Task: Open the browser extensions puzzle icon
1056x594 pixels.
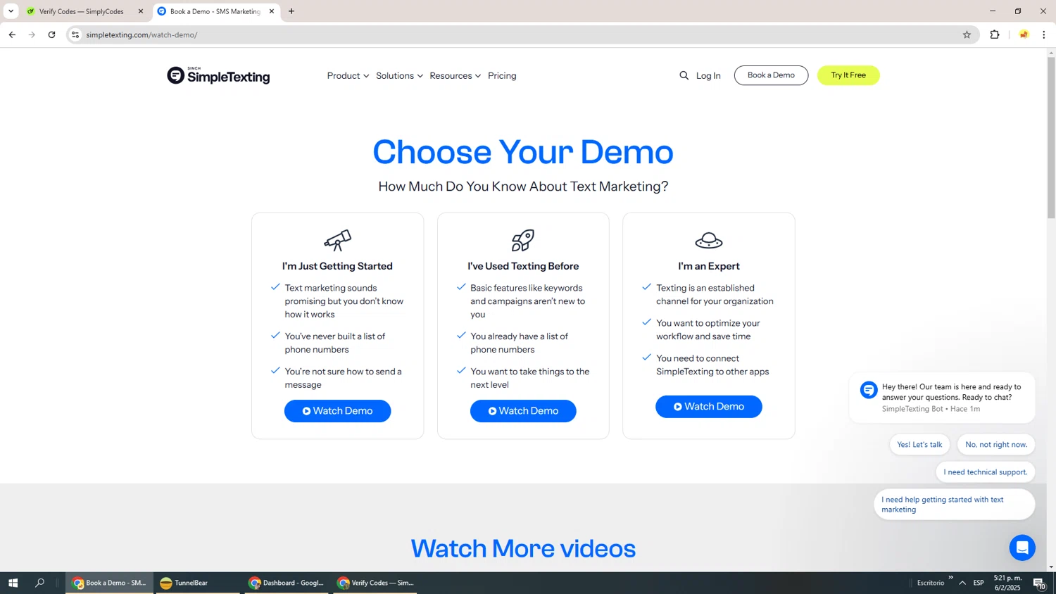Action: 995,34
